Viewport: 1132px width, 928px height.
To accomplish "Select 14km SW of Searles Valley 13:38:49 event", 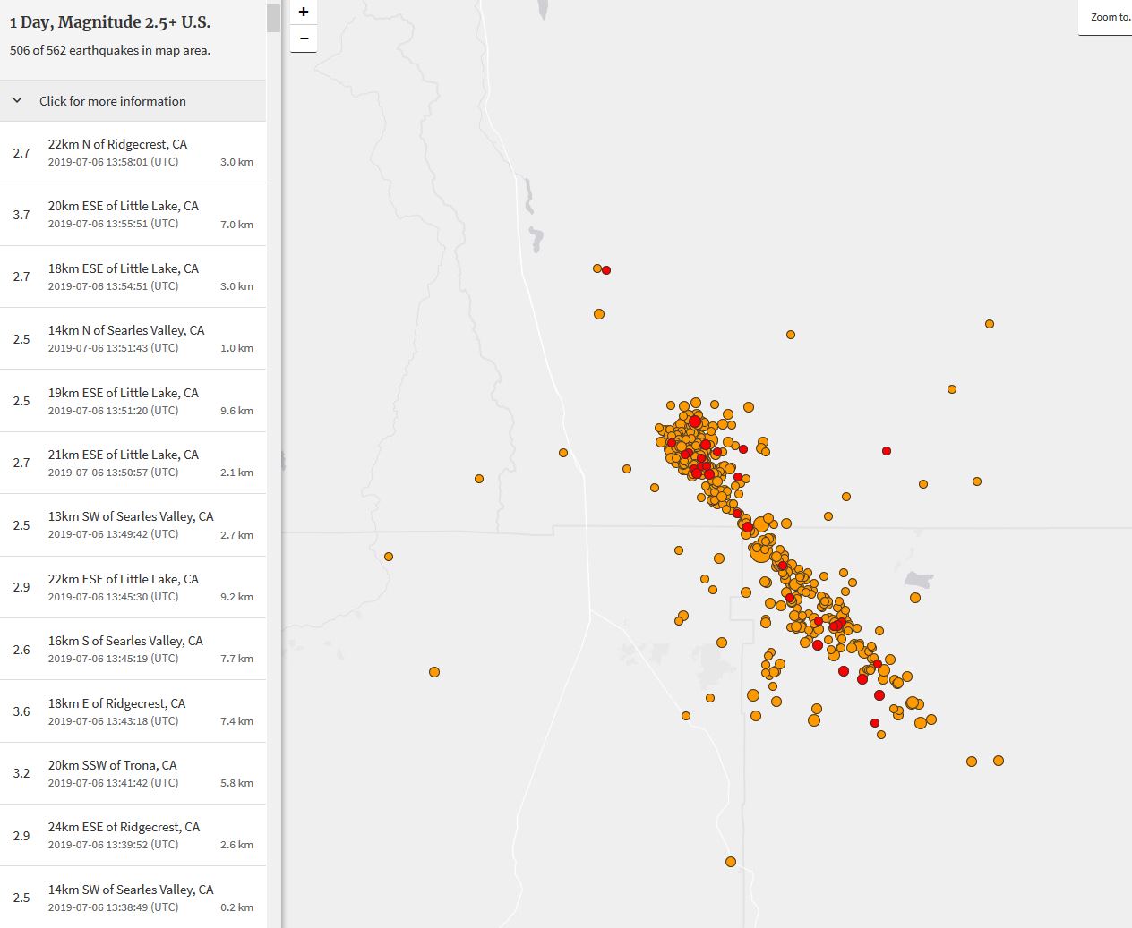I will point(133,897).
